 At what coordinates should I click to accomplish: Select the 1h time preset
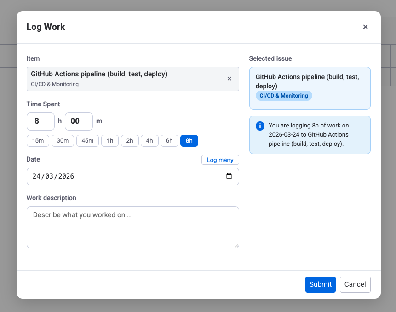tap(109, 140)
